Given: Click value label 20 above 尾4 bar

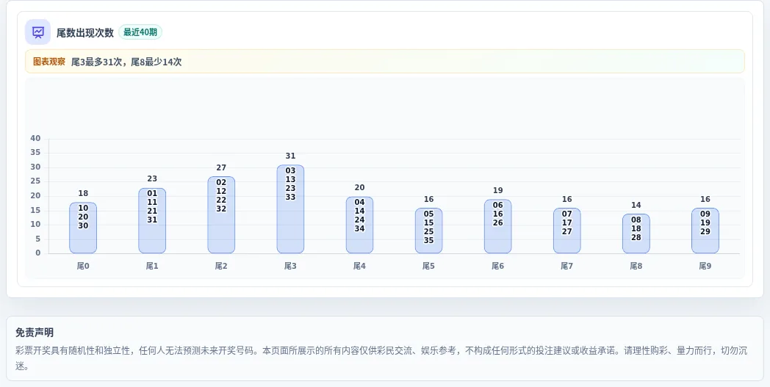Looking at the screenshot, I should (x=359, y=187).
